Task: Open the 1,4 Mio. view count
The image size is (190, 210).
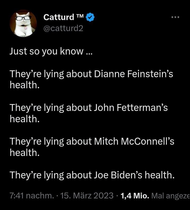Action: click(135, 196)
